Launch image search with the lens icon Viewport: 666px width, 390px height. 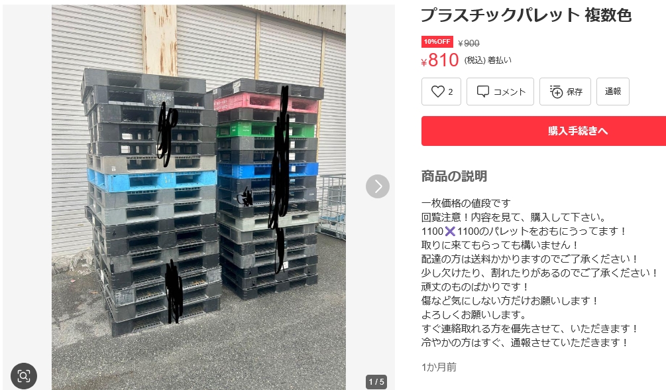[x=24, y=375]
